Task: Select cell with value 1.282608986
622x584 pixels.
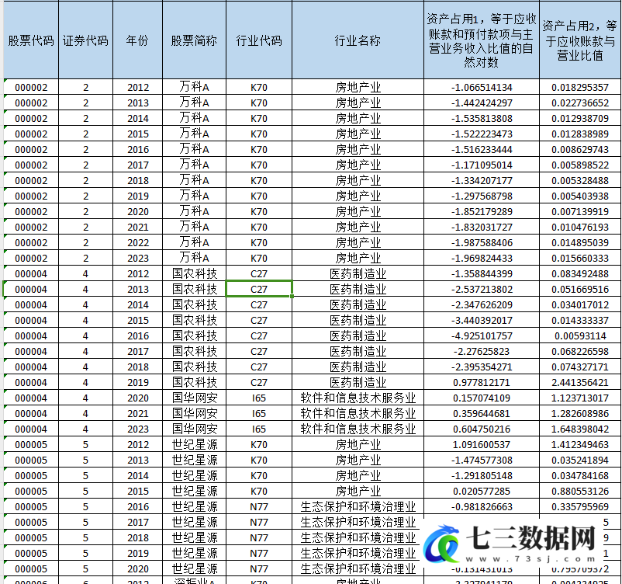Action: 580,413
